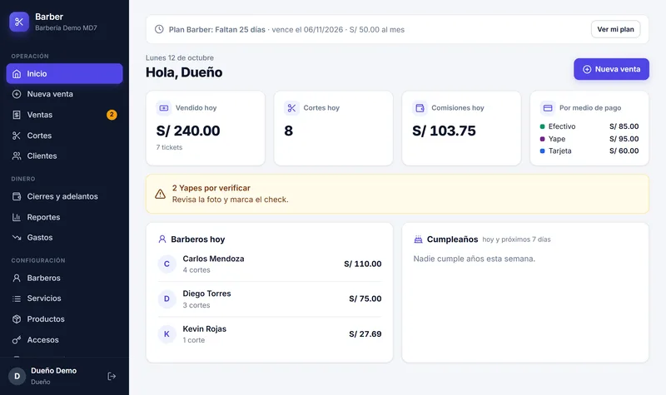Open the Accesos section
Screen dimensions: 666x395
(65, 340)
